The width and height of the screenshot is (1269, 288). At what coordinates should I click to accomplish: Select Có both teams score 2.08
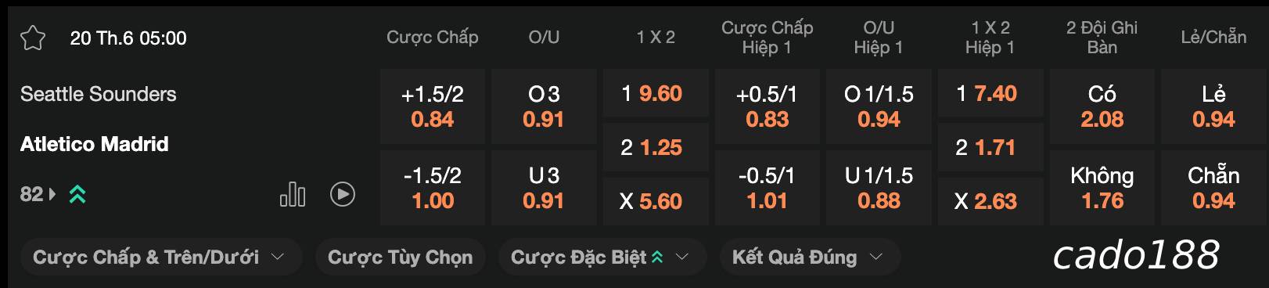[1102, 106]
